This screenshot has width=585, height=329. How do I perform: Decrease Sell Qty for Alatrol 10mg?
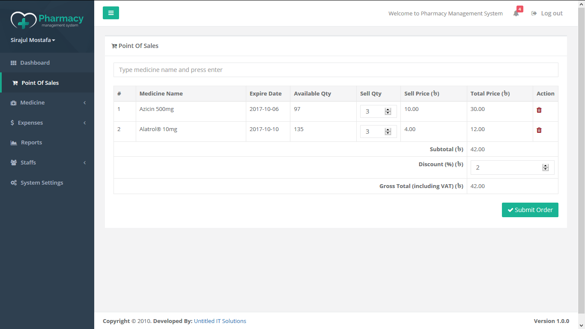pyautogui.click(x=388, y=133)
